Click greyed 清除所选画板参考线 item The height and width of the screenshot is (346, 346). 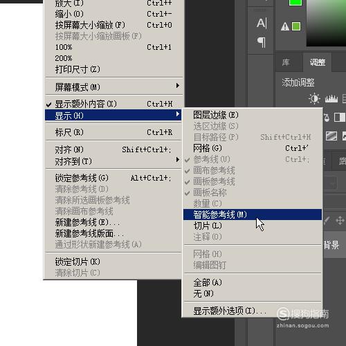point(114,200)
